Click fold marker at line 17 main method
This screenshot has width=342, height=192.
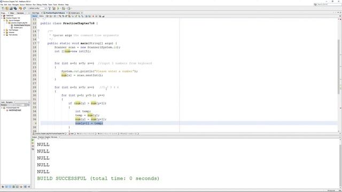(x=38, y=43)
